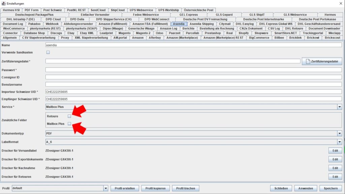Toggle the Verwende Sandkasten checkbox
The height and width of the screenshot is (194, 345).
pyautogui.click(x=48, y=52)
